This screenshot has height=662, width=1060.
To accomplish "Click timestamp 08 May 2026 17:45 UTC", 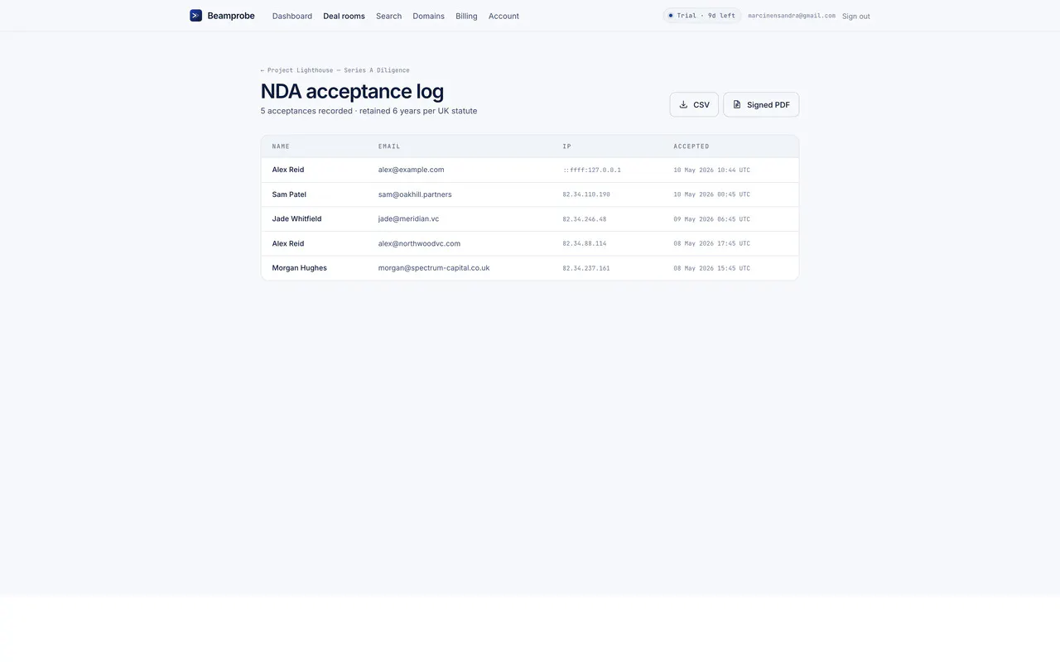I will (x=711, y=243).
